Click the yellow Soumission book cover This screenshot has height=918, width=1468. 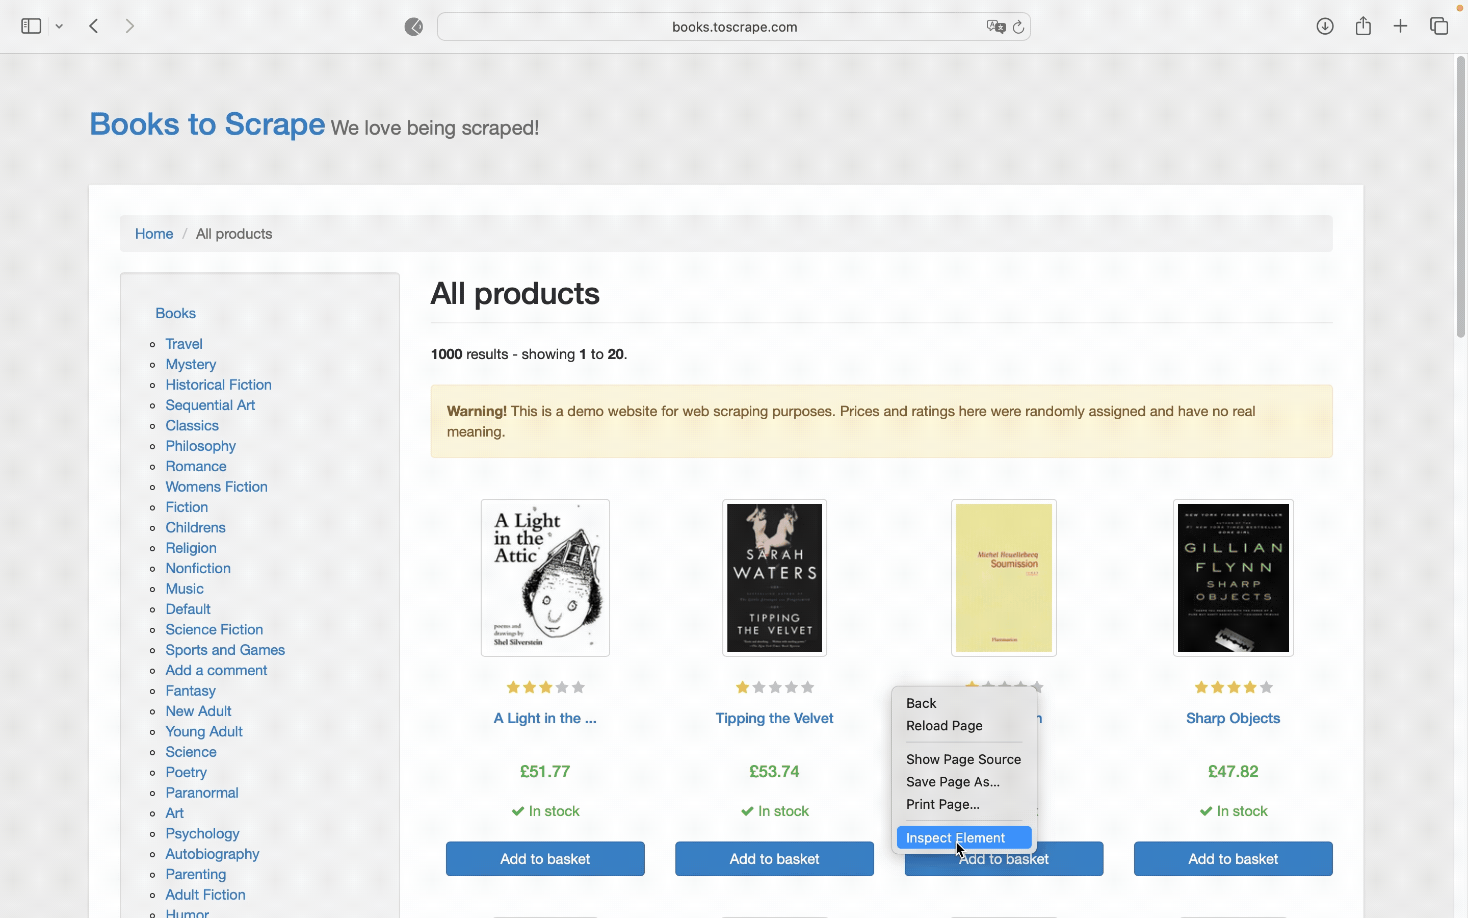tap(1004, 578)
